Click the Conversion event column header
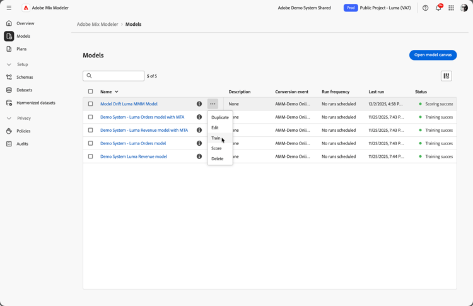Screen dimensions: 473x306 pyautogui.click(x=292, y=91)
